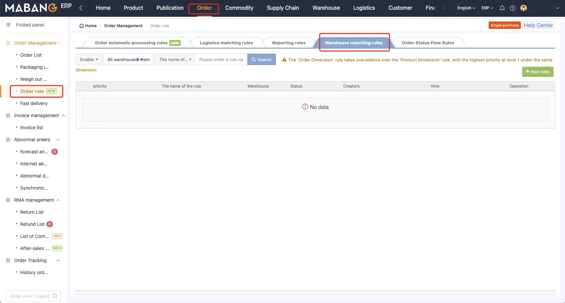565x303 pixels.
Task: Open the English language dropdown
Action: coord(466,8)
